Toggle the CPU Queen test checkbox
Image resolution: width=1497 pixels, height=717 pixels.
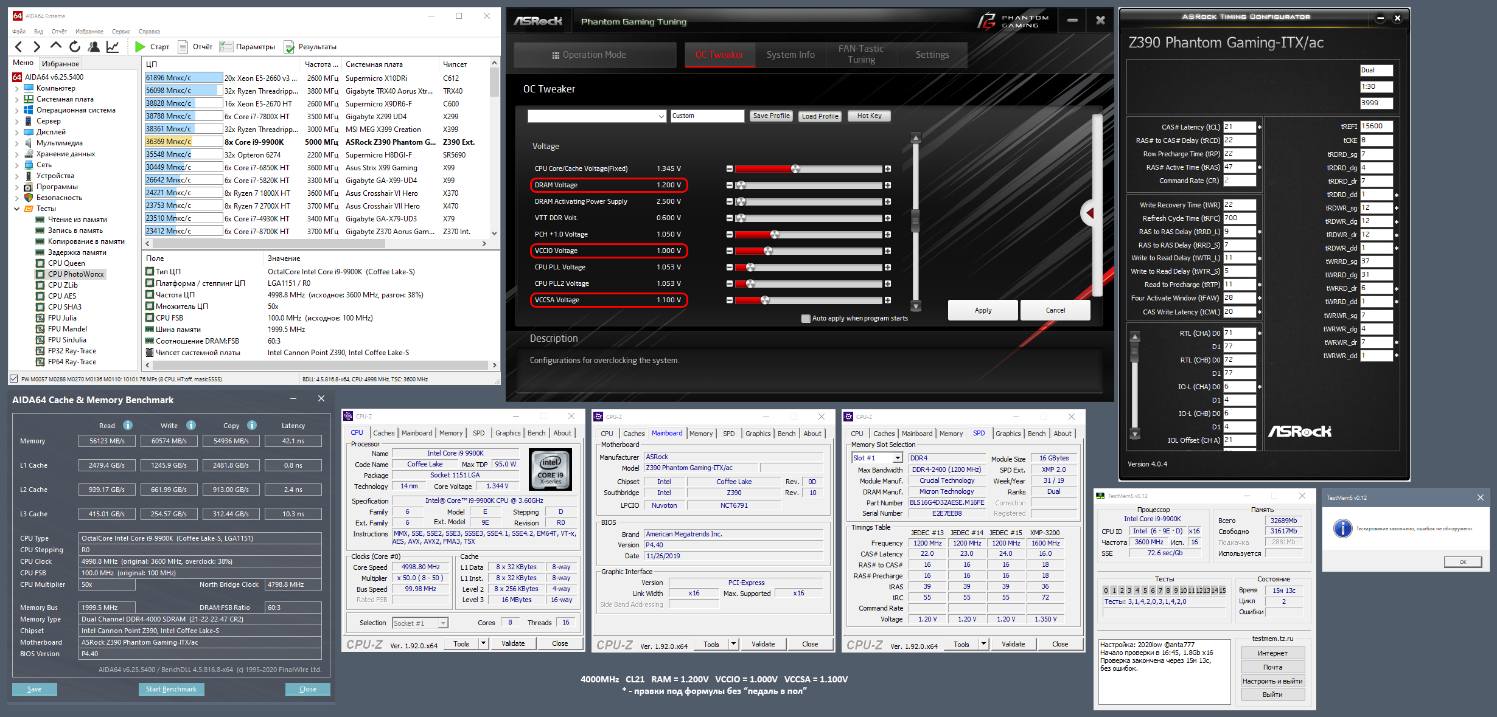click(x=40, y=263)
